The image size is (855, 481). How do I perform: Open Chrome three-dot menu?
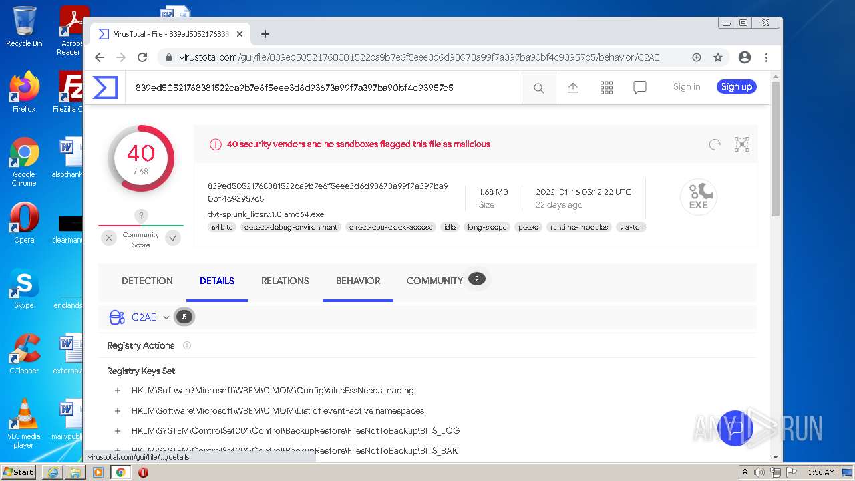point(766,57)
